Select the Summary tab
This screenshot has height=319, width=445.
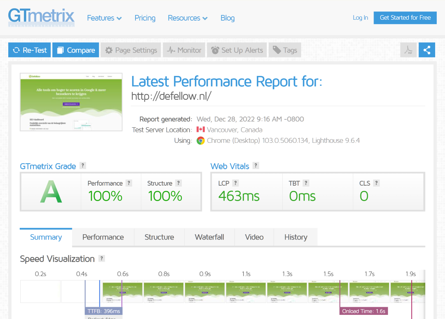point(46,237)
